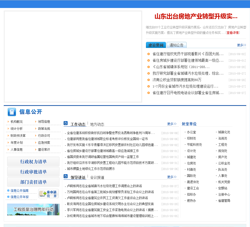
Task: Open news 《山东省城镇体系规划（2011-203...
Action: 181,67
